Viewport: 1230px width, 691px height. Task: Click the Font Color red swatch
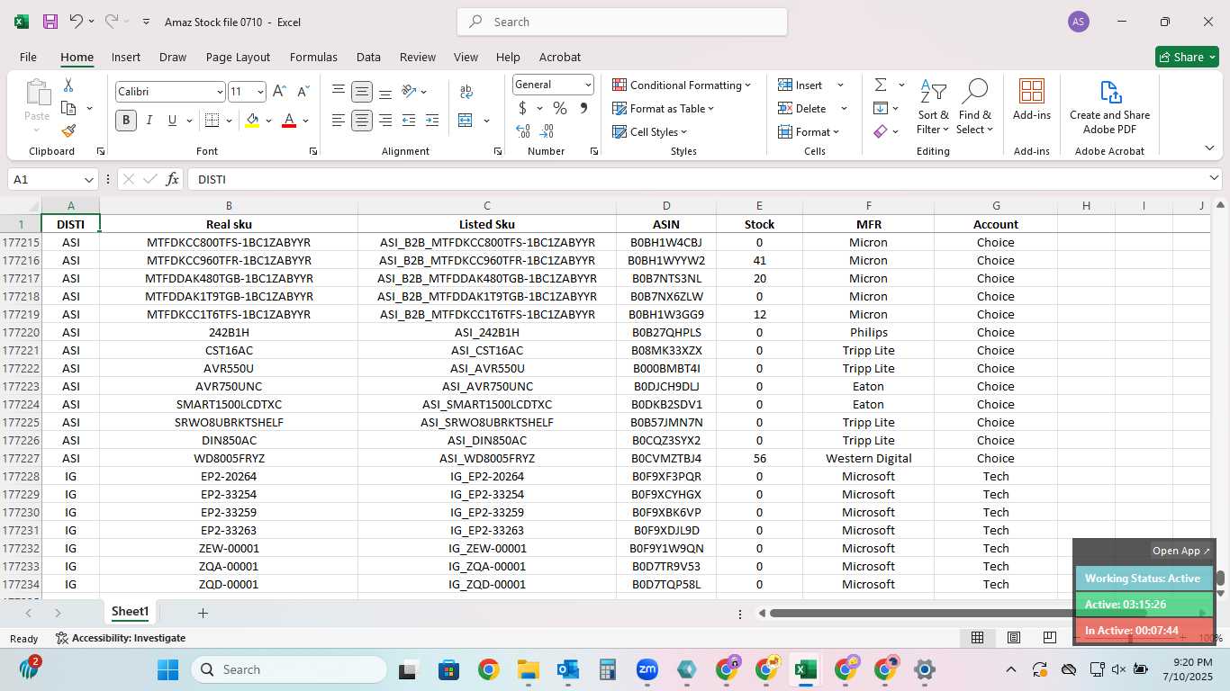coord(289,121)
